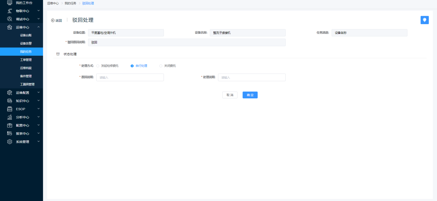437x201 pixels.
Task: Click the 取消 cancel button
Action: click(230, 95)
